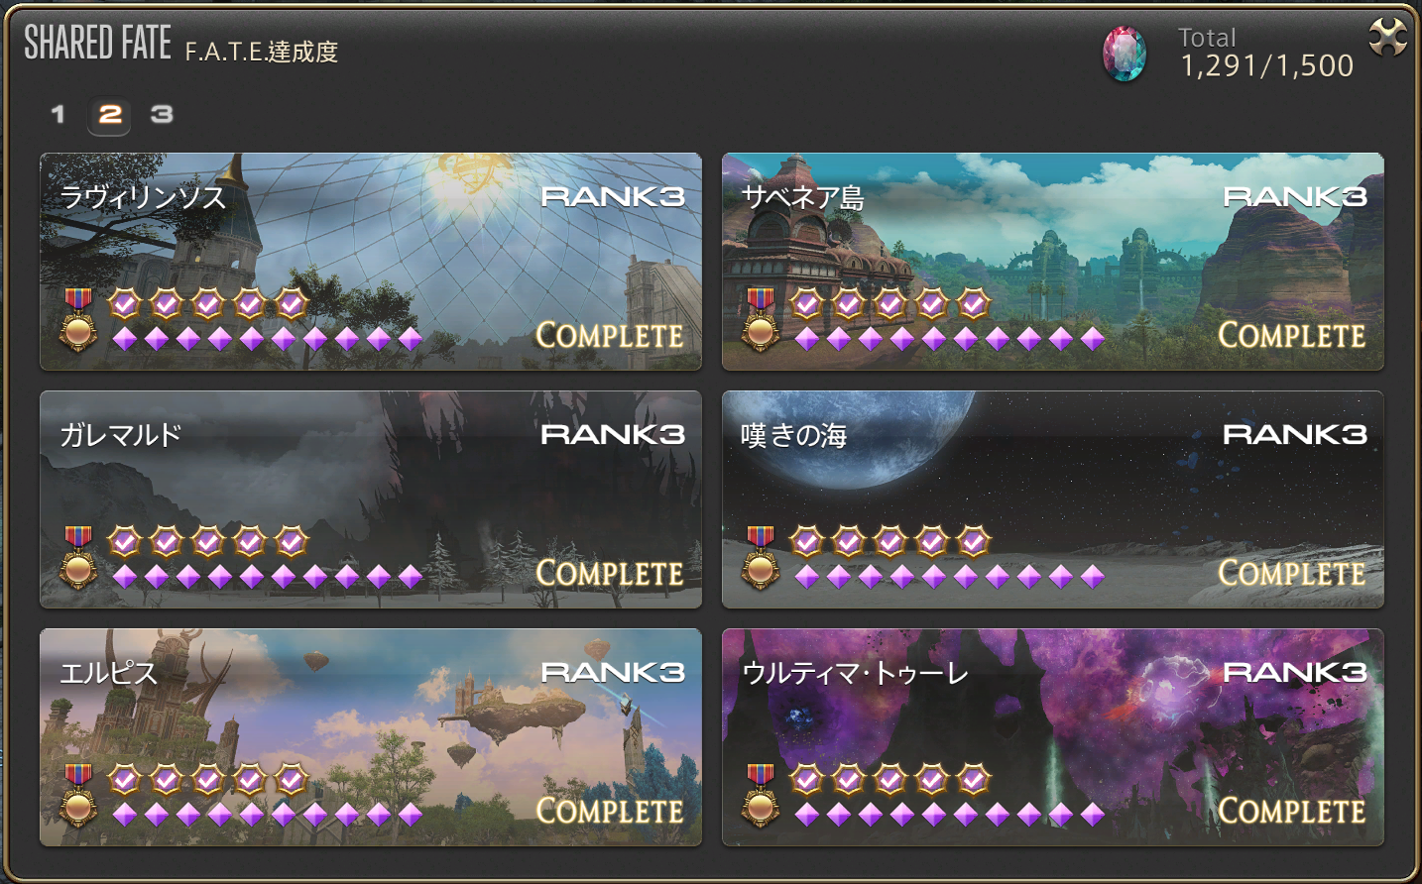Viewport: 1422px width, 884px height.
Task: Click last checkmark badge in サベネア島 panel
Action: (x=973, y=304)
